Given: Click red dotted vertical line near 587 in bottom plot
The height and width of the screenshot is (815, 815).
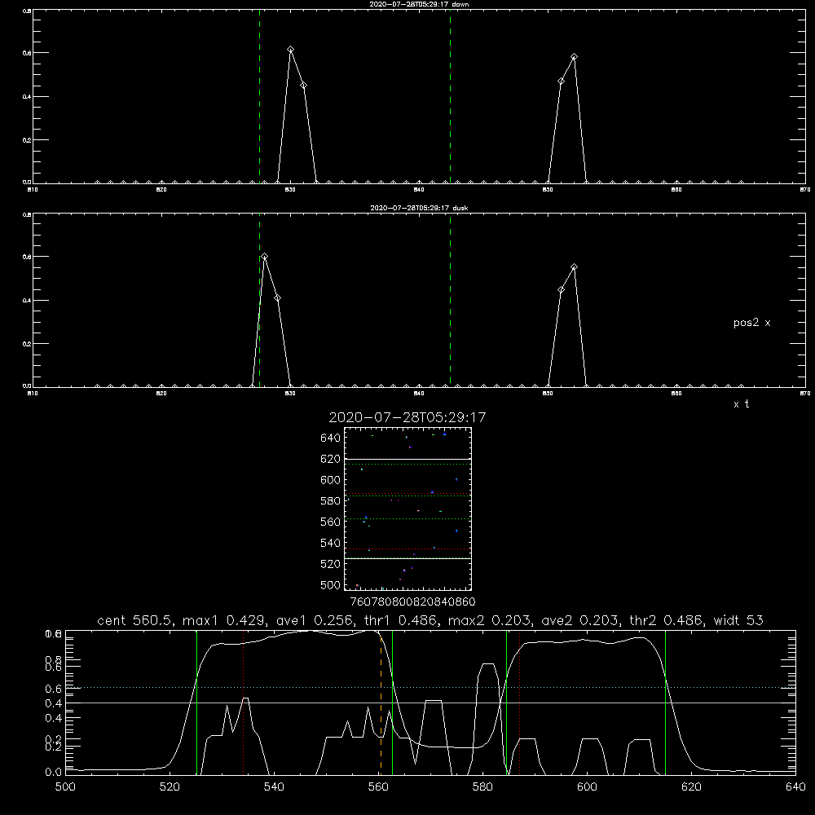Looking at the screenshot, I should (x=519, y=703).
